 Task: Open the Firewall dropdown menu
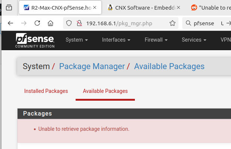[156, 40]
